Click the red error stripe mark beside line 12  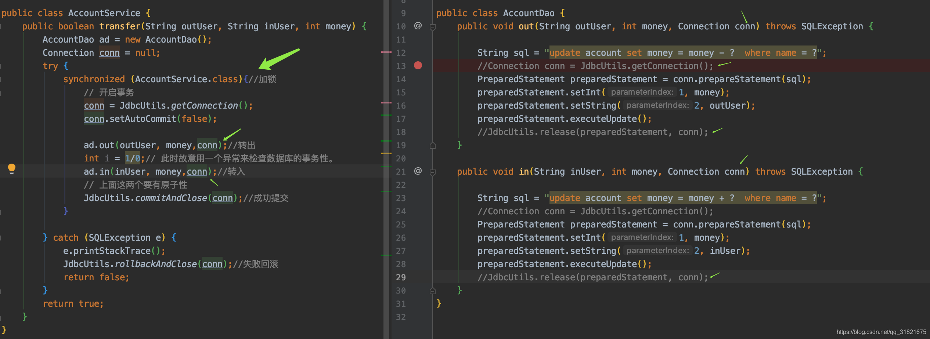coord(386,52)
